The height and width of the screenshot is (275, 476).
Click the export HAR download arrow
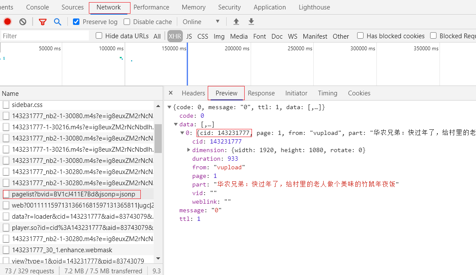coord(252,21)
